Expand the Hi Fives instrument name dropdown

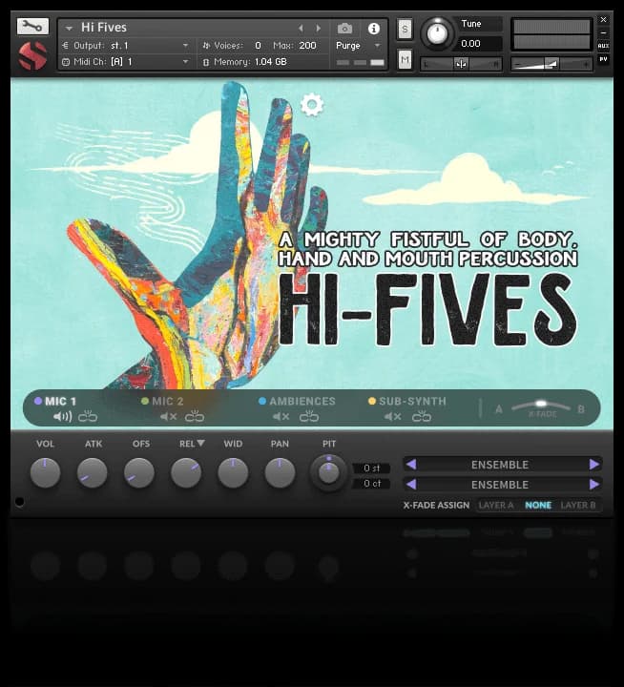(69, 28)
